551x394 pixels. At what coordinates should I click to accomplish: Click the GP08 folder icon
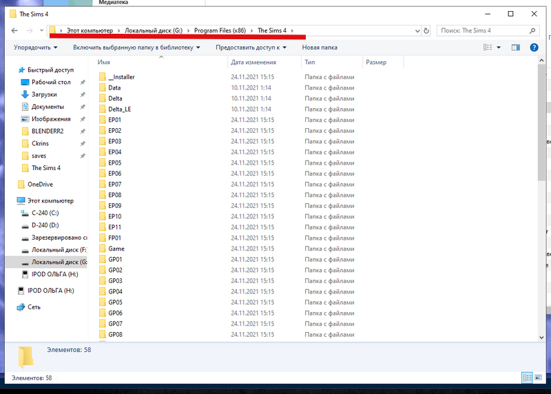tap(102, 334)
